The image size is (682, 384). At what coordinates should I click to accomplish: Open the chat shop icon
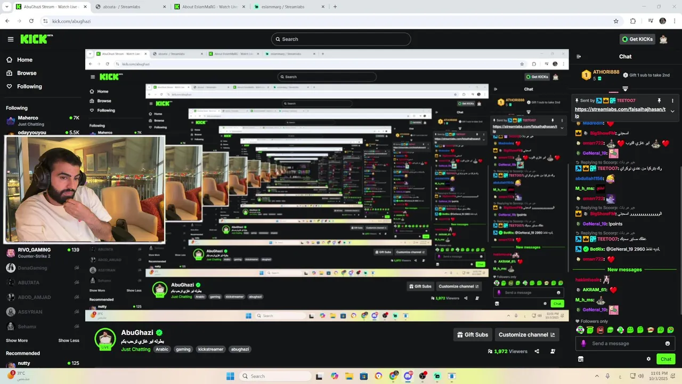pyautogui.click(x=581, y=359)
